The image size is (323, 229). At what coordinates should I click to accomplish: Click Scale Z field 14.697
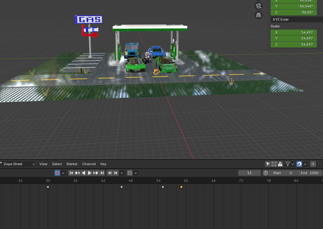[293, 44]
